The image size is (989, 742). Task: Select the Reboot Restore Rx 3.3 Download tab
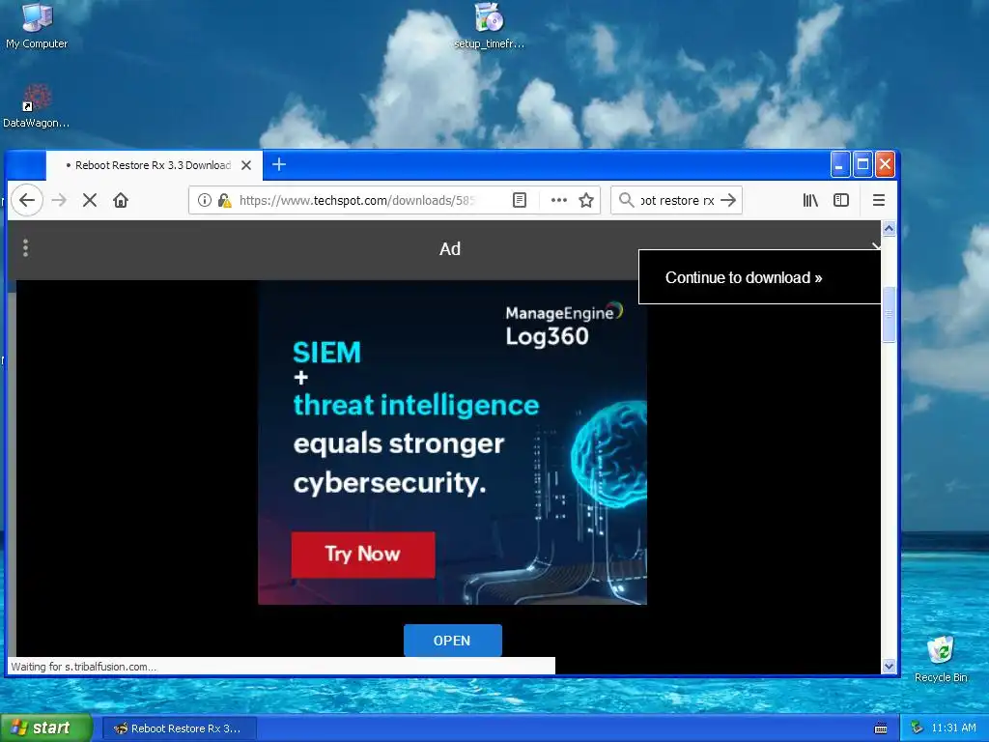[x=154, y=165]
